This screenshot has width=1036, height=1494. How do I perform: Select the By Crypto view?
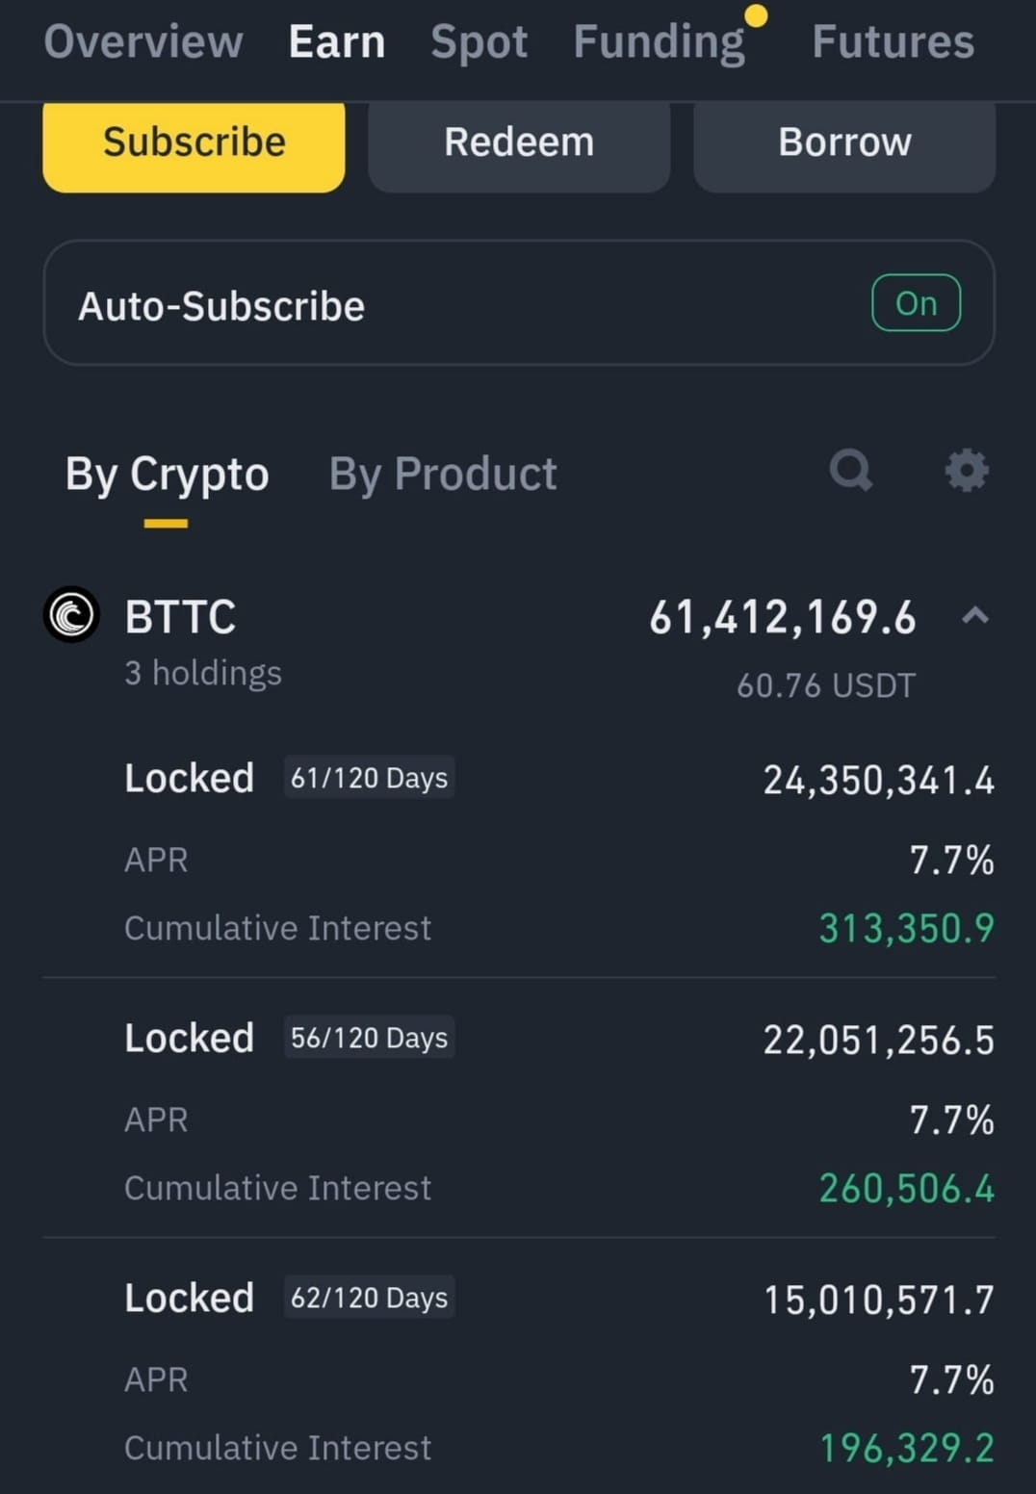coord(167,474)
